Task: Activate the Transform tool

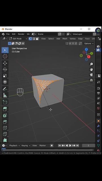Action: [5, 82]
